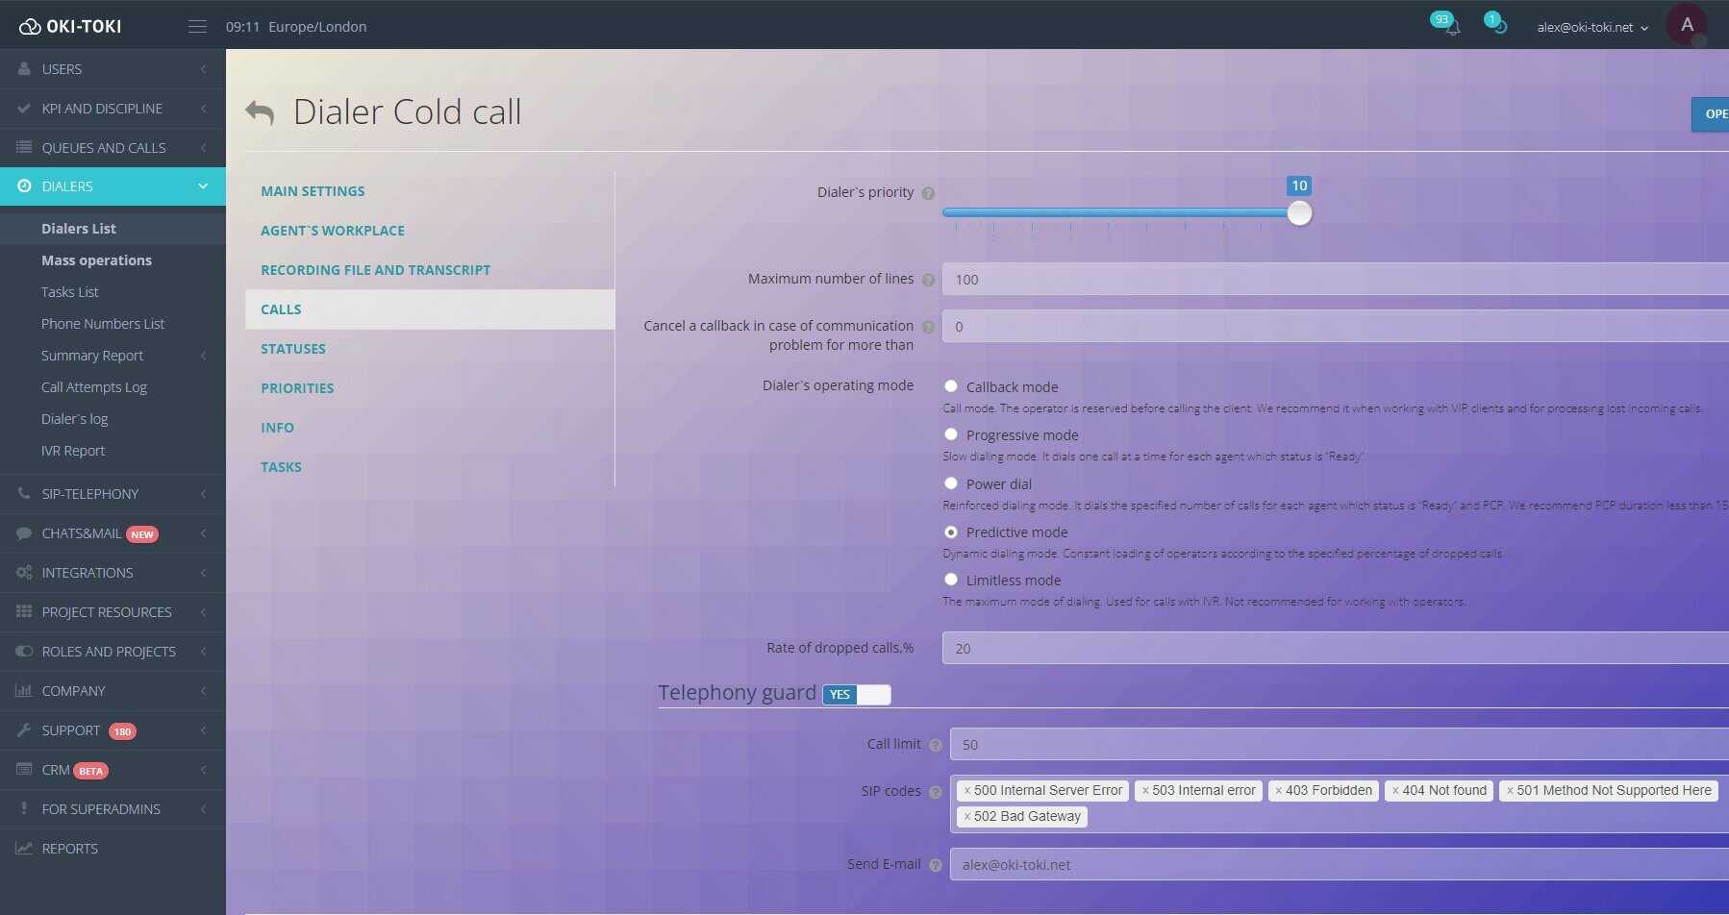
Task: Click the Support wrench icon
Action: pos(24,730)
